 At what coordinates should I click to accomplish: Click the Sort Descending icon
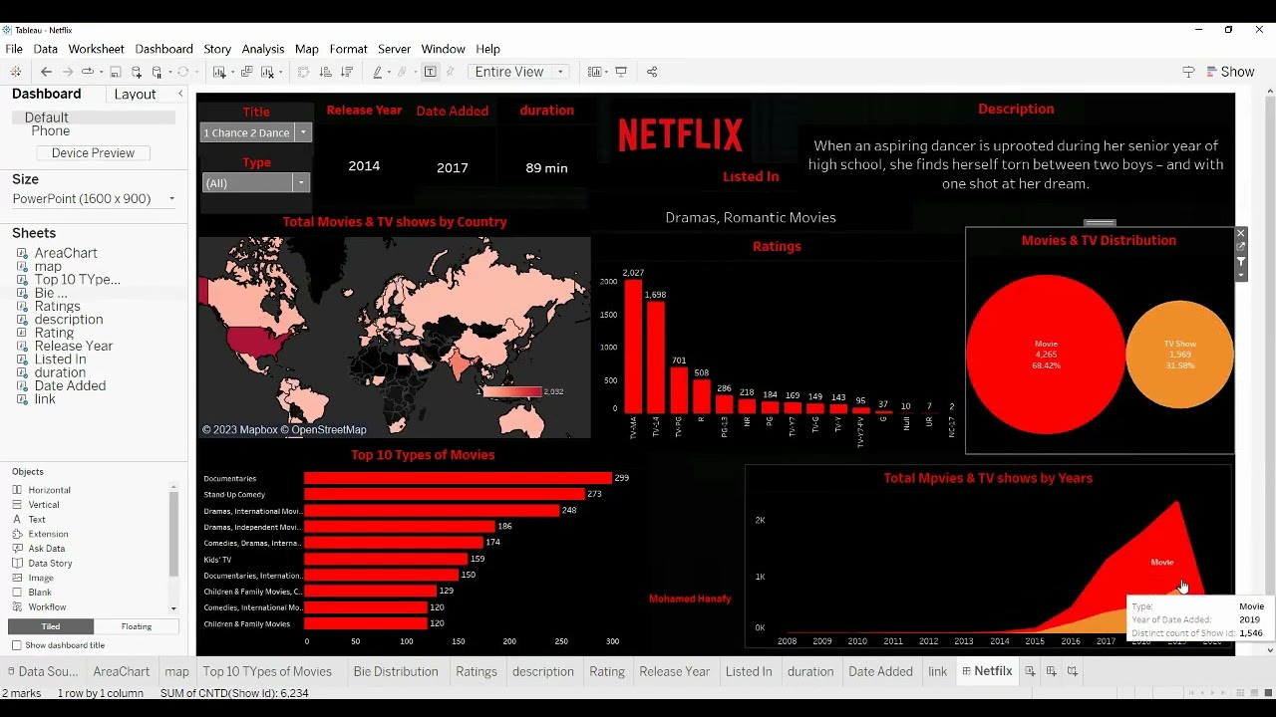[x=346, y=72]
